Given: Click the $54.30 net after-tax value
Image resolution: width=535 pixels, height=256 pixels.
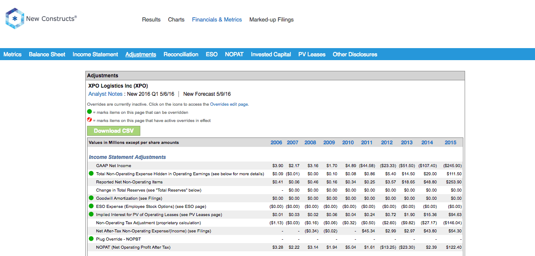Looking at the screenshot, I should (454, 231).
